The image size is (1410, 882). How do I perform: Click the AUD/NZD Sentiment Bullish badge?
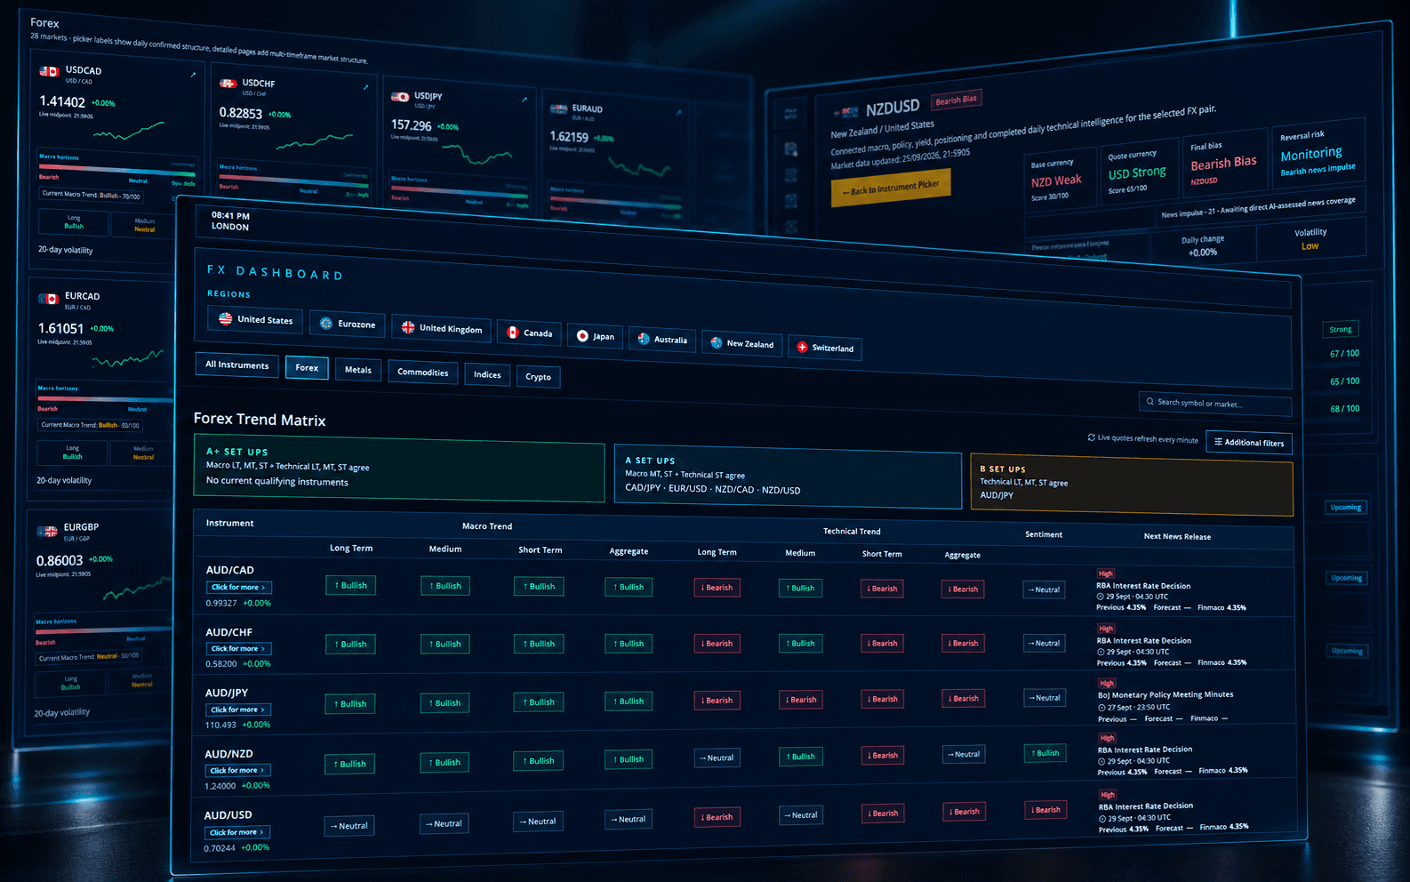point(1045,753)
